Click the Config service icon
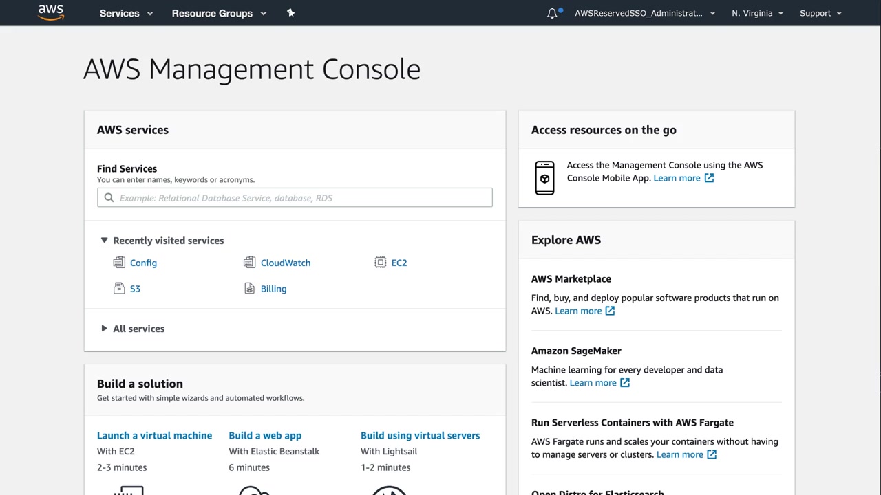The height and width of the screenshot is (495, 881). tap(119, 263)
